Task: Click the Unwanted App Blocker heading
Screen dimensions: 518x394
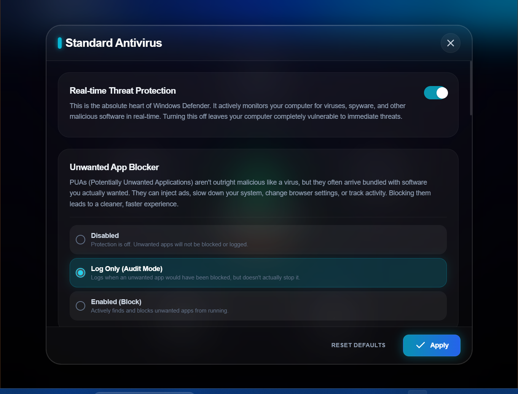Action: (x=114, y=167)
